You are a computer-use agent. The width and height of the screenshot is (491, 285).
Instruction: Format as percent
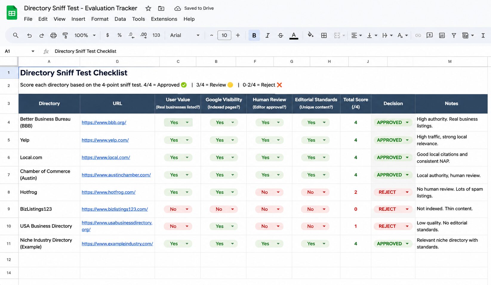119,35
